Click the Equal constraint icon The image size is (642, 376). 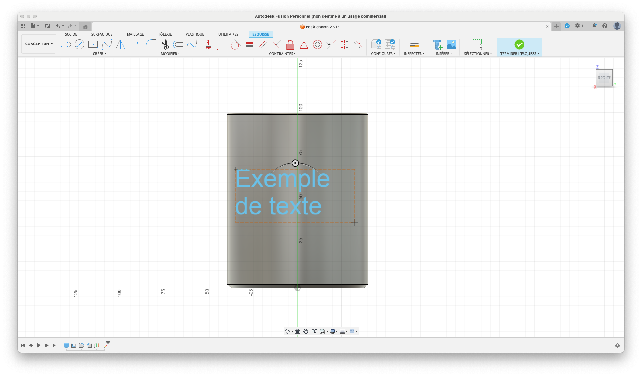(250, 45)
